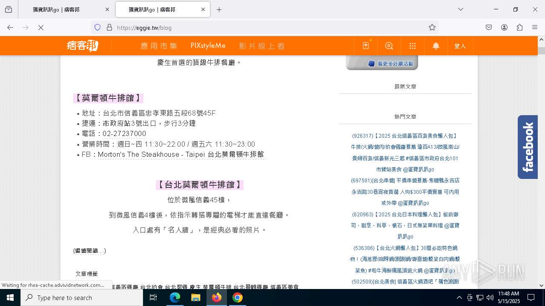Open 影片線上看 menu item
The width and height of the screenshot is (545, 306).
tap(262, 46)
